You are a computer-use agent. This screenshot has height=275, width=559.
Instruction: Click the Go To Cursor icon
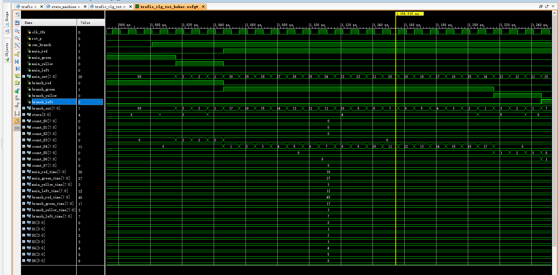click(x=17, y=54)
